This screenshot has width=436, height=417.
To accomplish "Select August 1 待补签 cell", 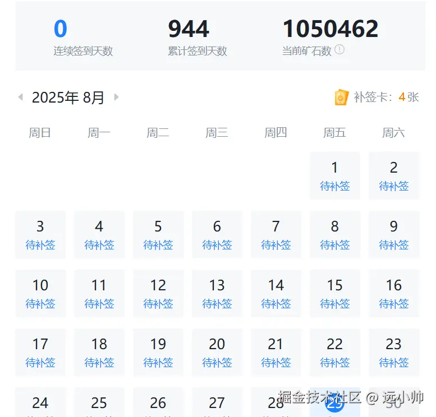I will (x=334, y=175).
